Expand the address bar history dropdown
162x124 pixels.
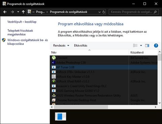[x=100, y=12]
